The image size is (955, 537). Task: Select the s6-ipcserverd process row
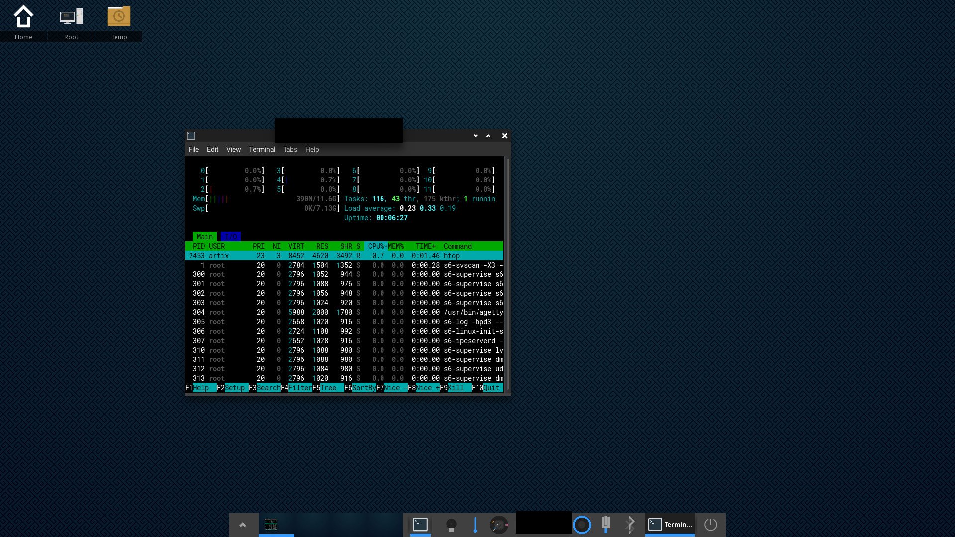(344, 341)
